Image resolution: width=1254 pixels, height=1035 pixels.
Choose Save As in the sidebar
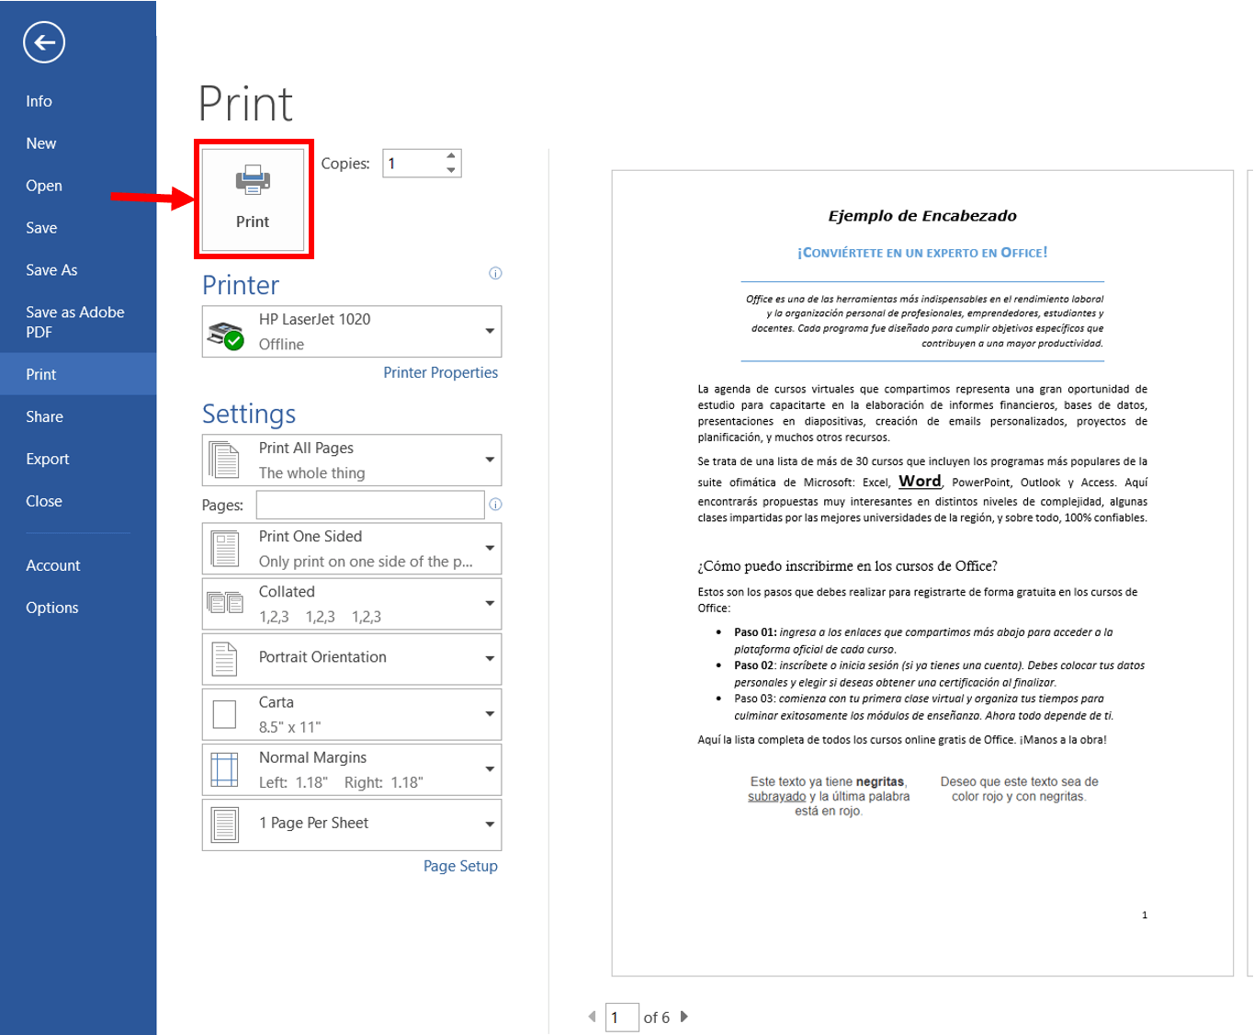coord(78,270)
